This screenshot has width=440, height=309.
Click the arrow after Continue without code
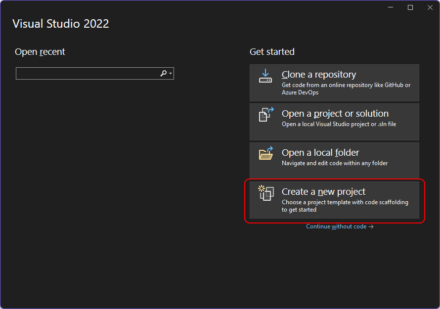[x=371, y=226]
